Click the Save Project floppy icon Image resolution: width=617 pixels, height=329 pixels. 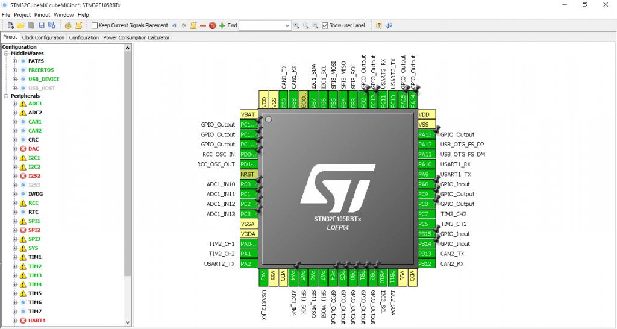click(x=41, y=25)
